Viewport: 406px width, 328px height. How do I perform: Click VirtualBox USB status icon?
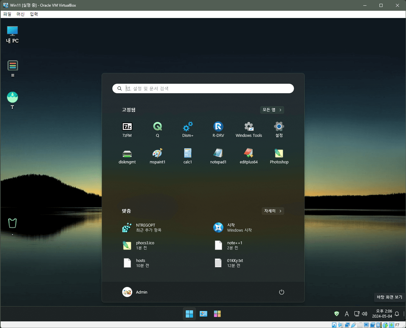[x=353, y=325]
